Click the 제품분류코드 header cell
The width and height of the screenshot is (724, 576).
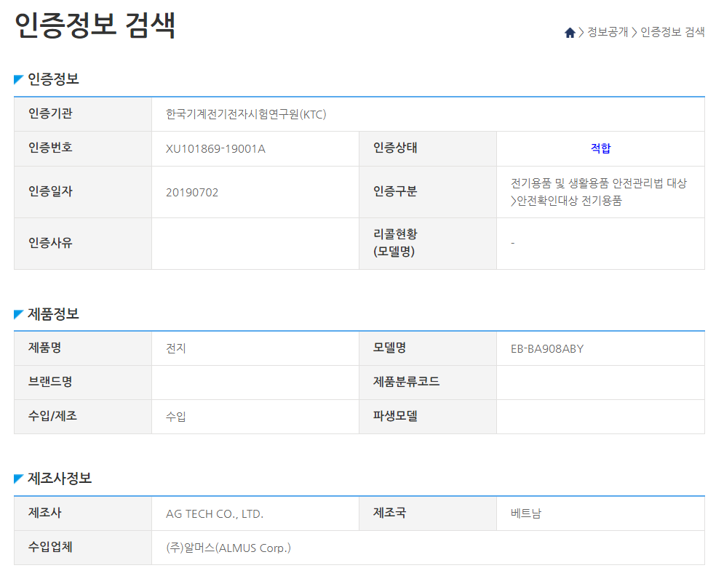tap(406, 382)
